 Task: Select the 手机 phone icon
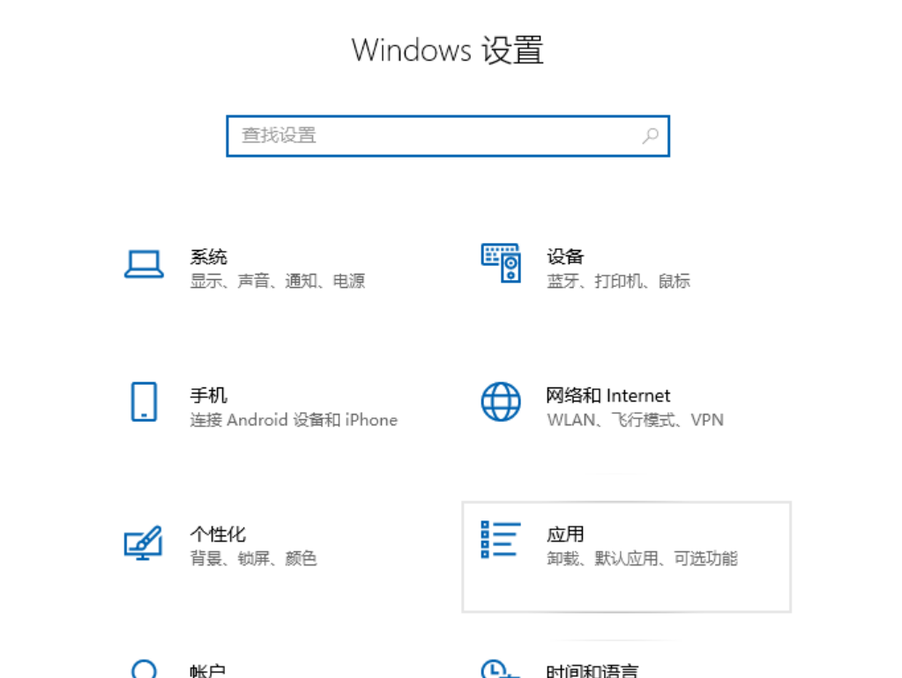pos(144,402)
